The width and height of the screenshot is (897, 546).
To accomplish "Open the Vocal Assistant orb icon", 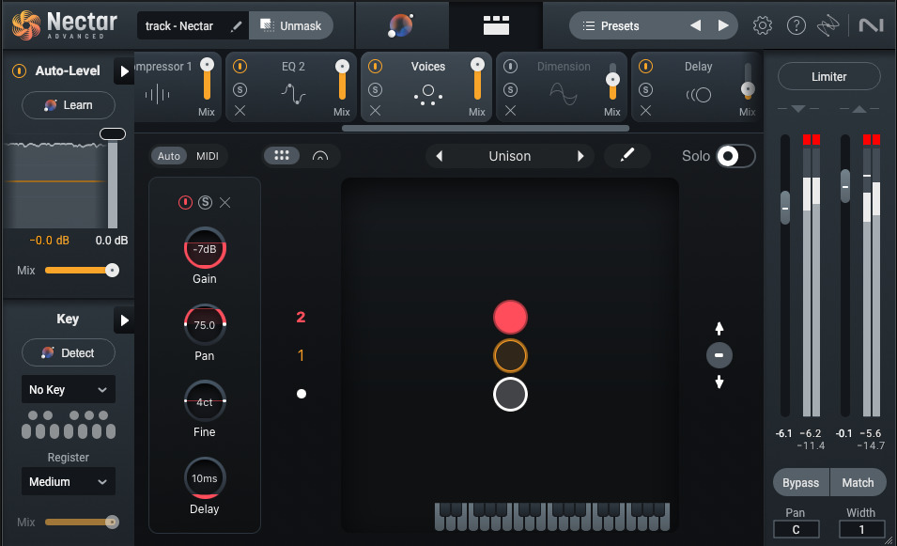I will (401, 25).
